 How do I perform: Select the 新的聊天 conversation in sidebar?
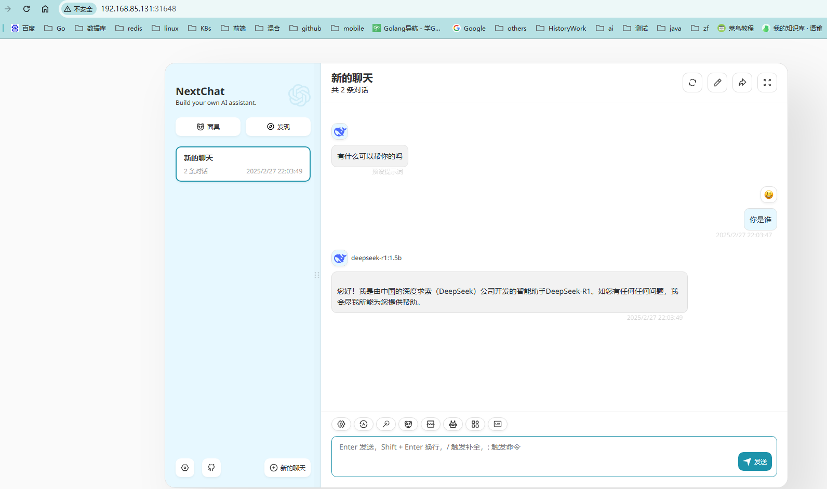243,164
